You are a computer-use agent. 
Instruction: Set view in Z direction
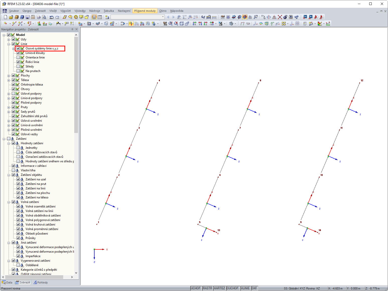point(205,24)
